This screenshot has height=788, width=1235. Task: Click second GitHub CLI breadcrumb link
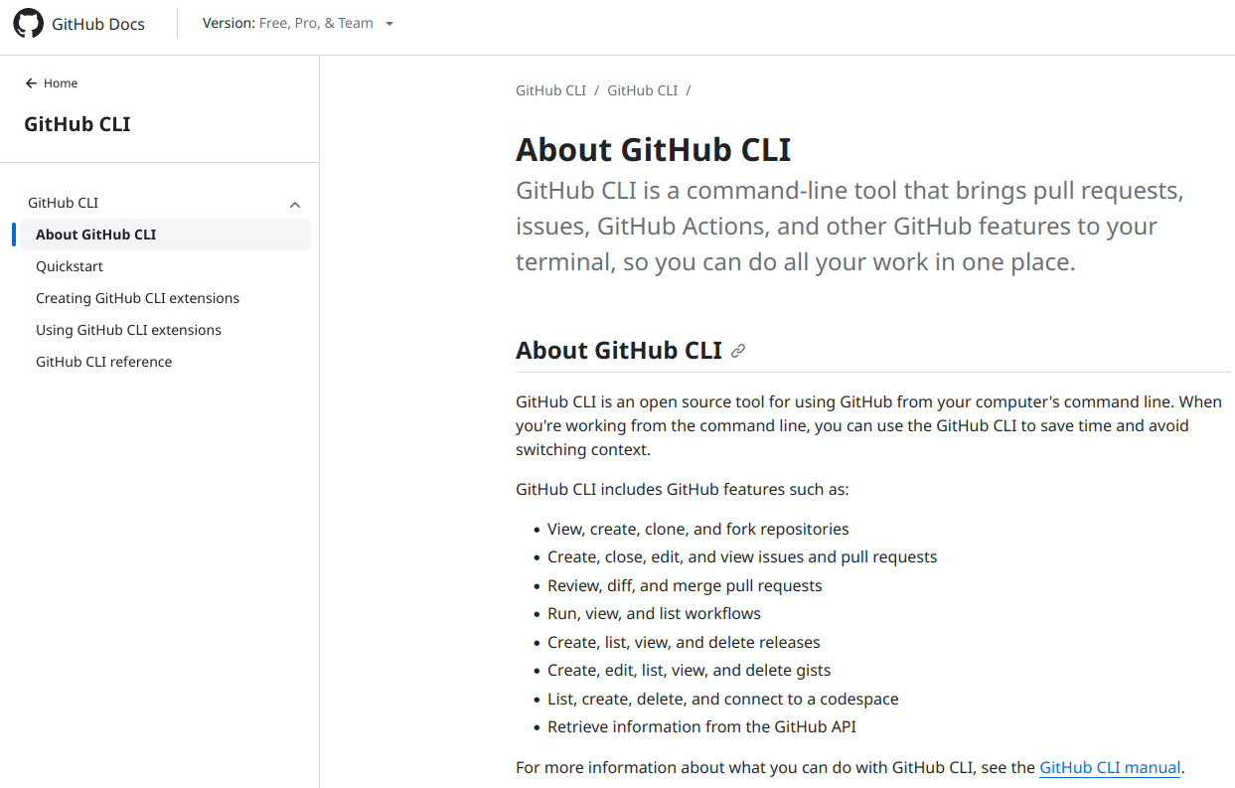(x=642, y=90)
